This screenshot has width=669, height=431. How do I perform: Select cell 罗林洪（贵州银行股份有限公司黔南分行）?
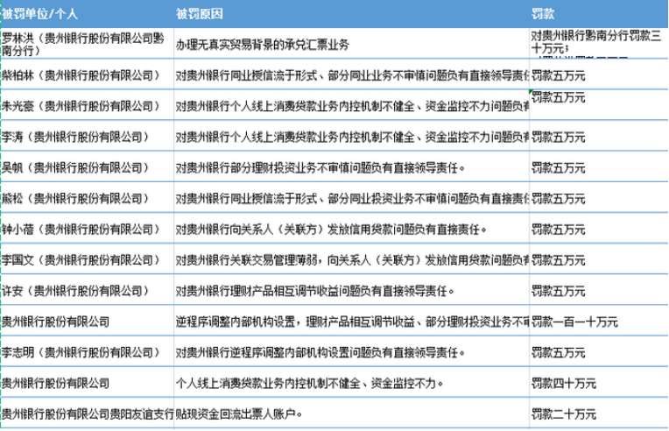click(x=87, y=44)
